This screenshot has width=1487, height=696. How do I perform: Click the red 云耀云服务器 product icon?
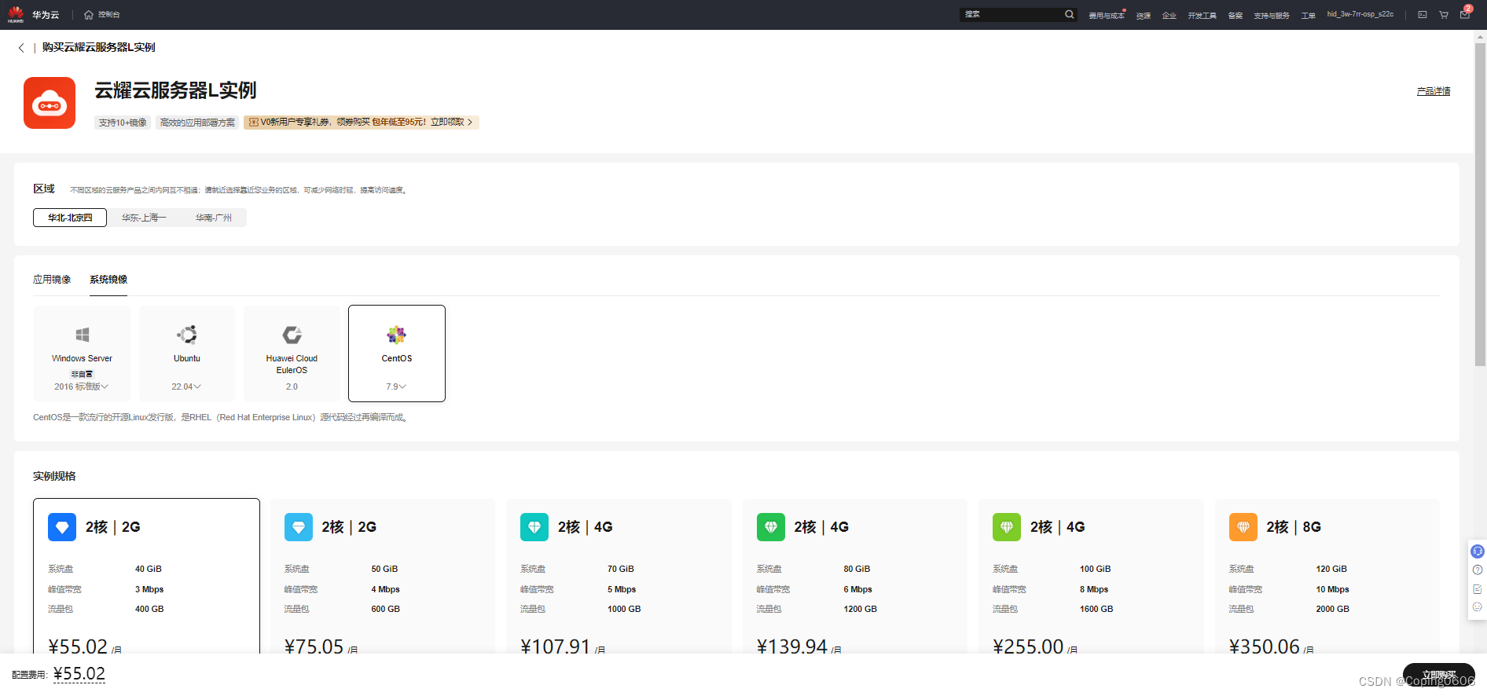[x=50, y=103]
